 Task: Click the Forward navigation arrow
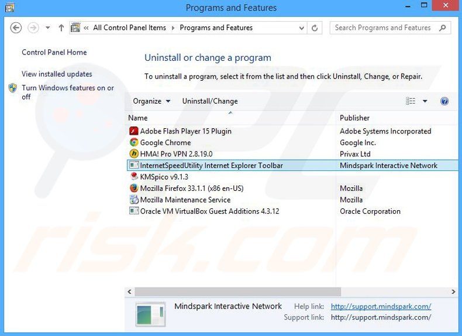tap(33, 28)
